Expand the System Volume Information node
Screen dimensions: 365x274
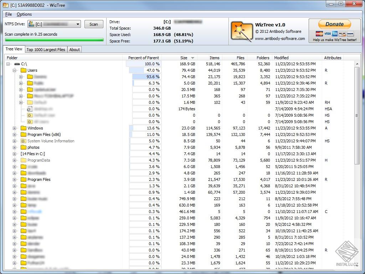click(14, 141)
